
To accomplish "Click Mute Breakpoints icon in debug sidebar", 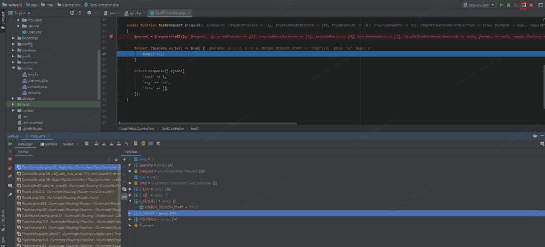I will tap(10, 176).
